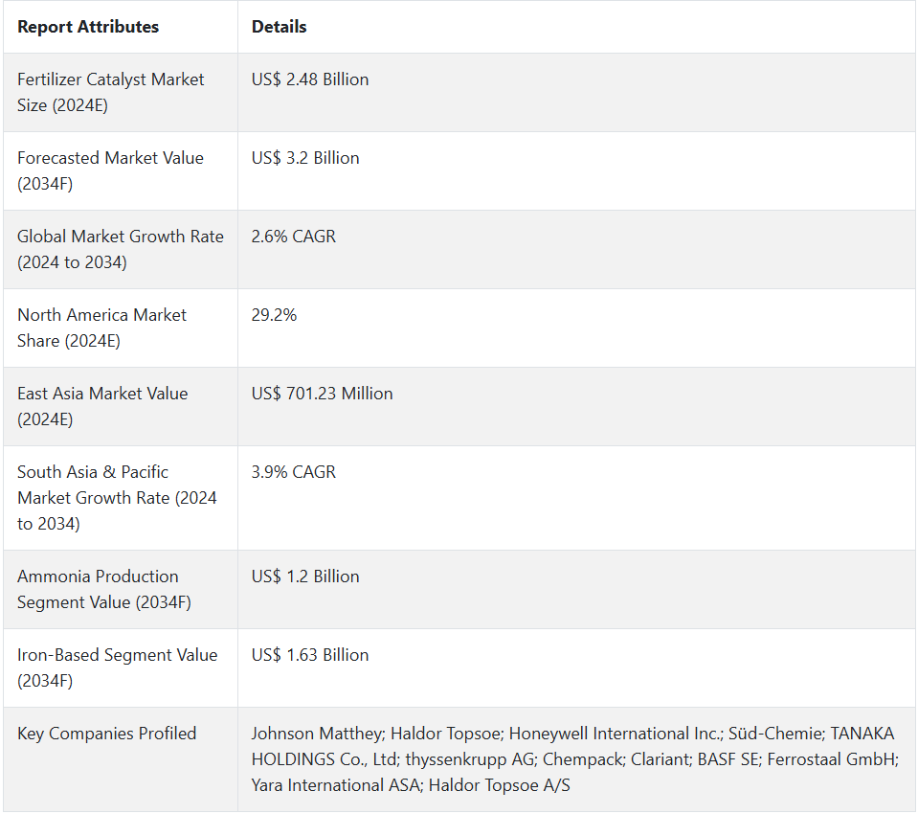Image resolution: width=918 pixels, height=814 pixels.
Task: Click the 3.9% CAGR value
Action: point(294,472)
